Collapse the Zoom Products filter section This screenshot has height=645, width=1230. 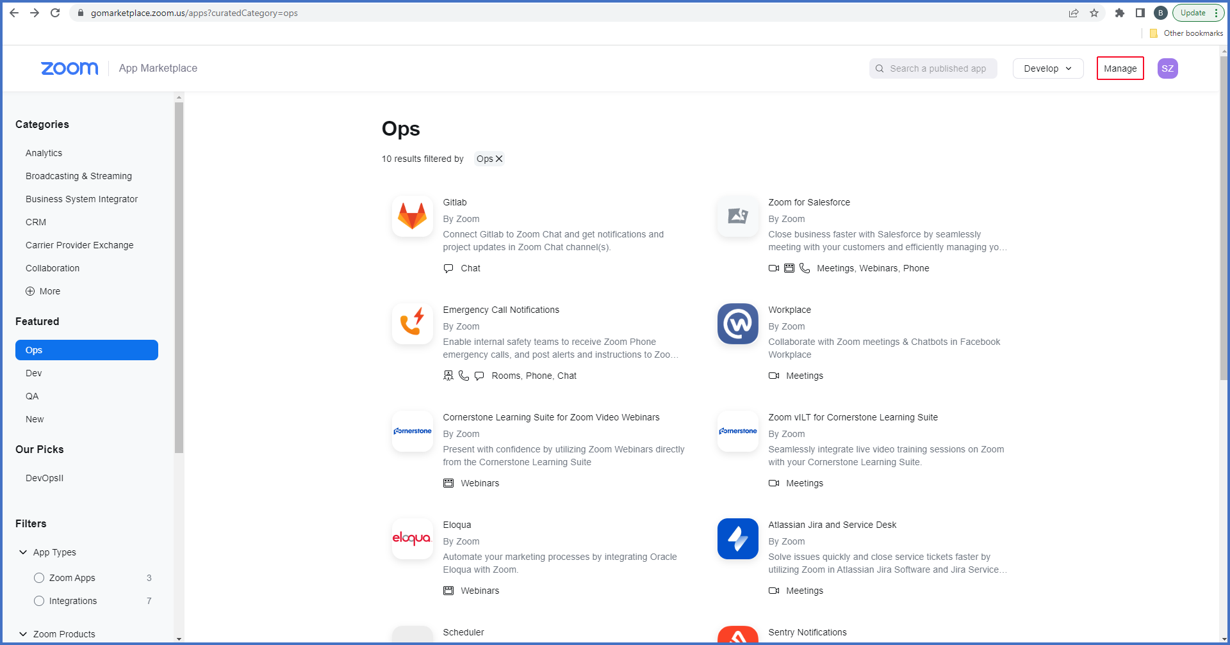coord(23,634)
